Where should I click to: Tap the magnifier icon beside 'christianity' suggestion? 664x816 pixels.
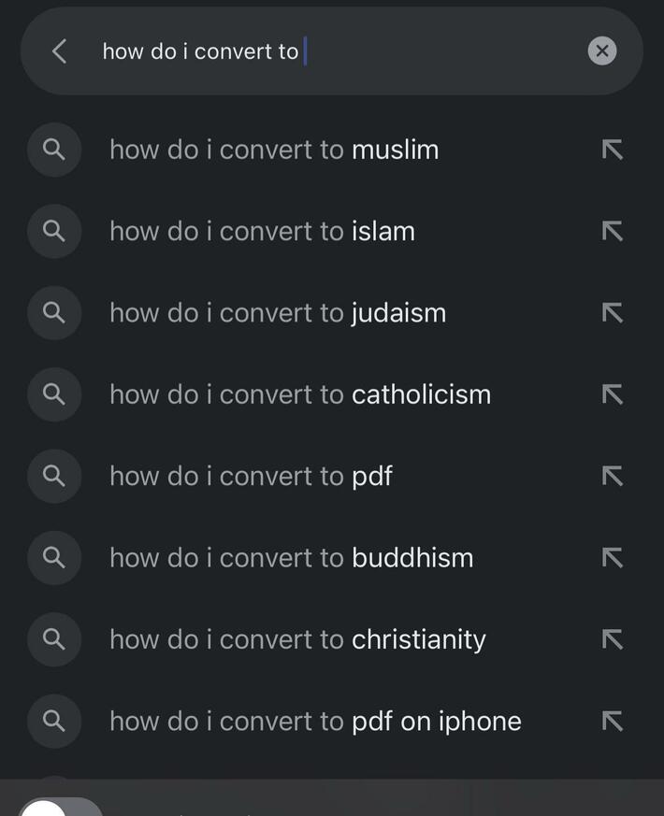click(x=53, y=639)
